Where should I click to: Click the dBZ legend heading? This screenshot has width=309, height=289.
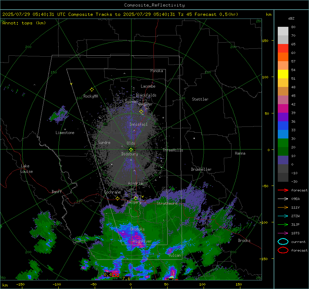click(x=291, y=18)
